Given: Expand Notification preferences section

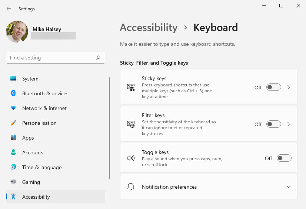Looking at the screenshot, I should [289, 187].
